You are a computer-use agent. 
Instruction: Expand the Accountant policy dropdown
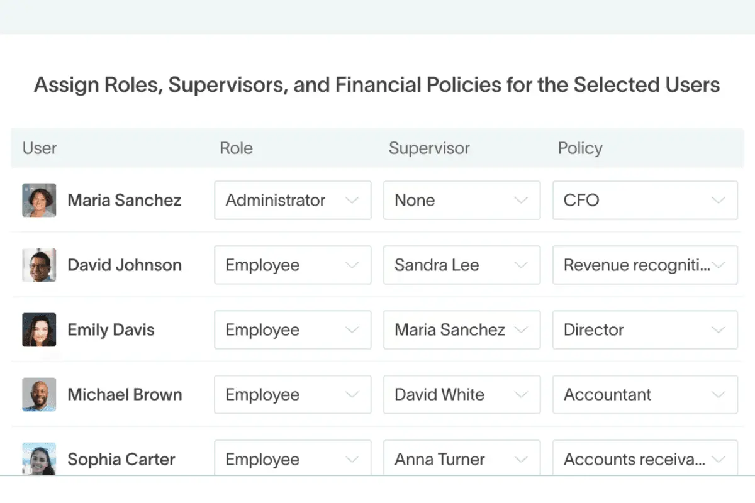645,394
